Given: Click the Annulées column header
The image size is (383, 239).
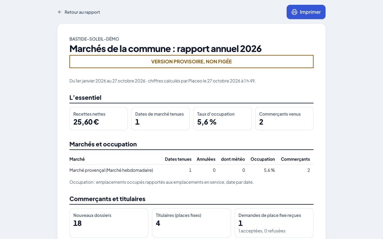Looking at the screenshot, I should 206,159.
